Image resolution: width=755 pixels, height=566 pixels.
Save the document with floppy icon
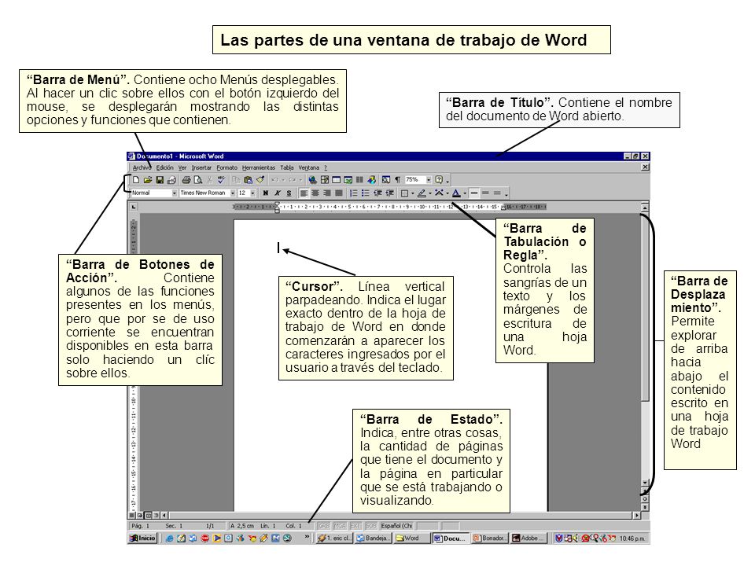160,179
